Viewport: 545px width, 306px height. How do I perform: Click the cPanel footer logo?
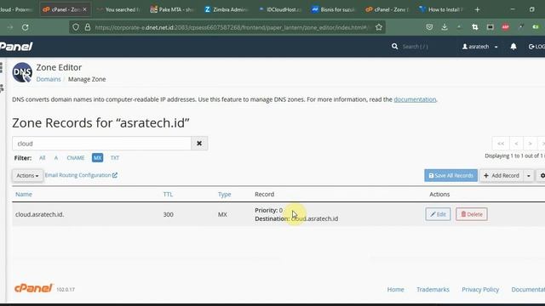coord(33,288)
